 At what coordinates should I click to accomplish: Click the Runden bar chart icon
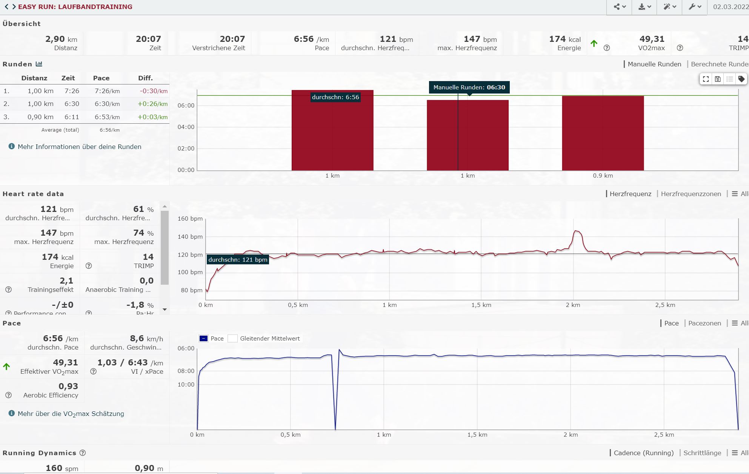[39, 64]
